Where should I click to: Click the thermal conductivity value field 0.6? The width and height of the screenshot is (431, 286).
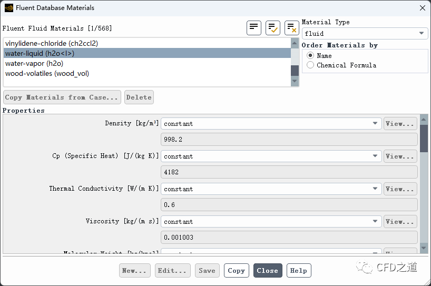(289, 205)
